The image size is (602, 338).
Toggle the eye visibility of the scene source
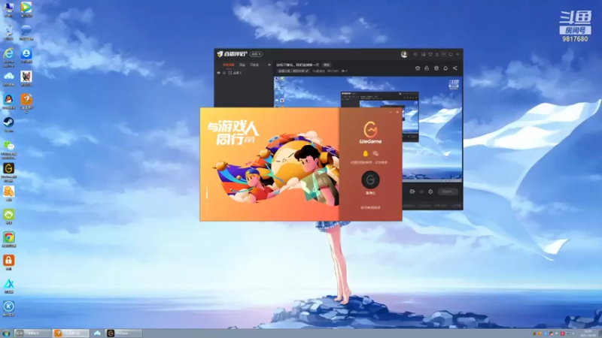tap(218, 73)
